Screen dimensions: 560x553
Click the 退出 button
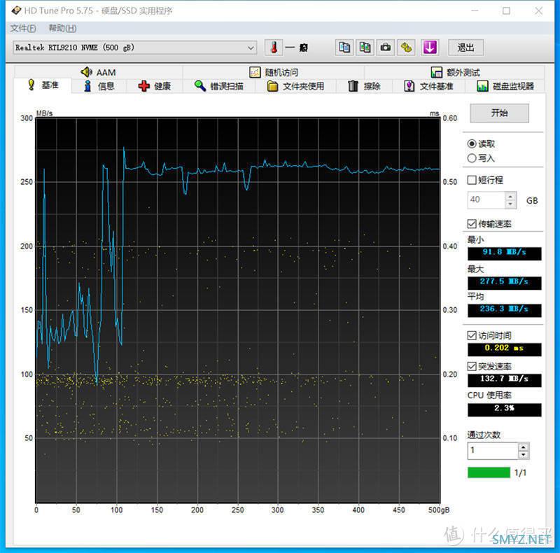click(x=465, y=48)
